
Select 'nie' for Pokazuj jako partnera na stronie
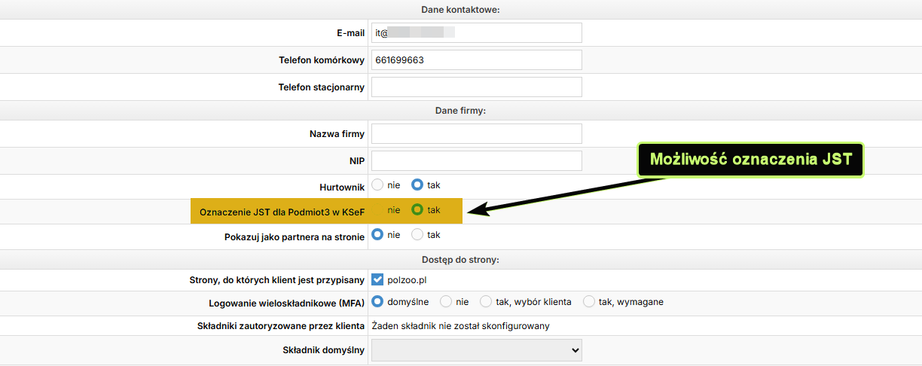coord(378,235)
